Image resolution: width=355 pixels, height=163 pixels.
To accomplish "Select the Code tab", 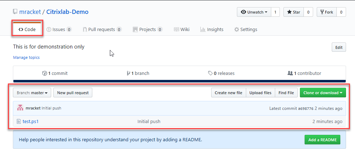I will pos(27,29).
